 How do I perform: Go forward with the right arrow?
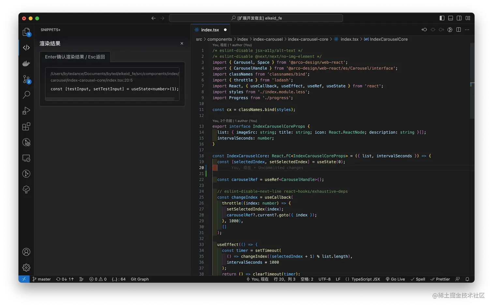click(x=162, y=18)
